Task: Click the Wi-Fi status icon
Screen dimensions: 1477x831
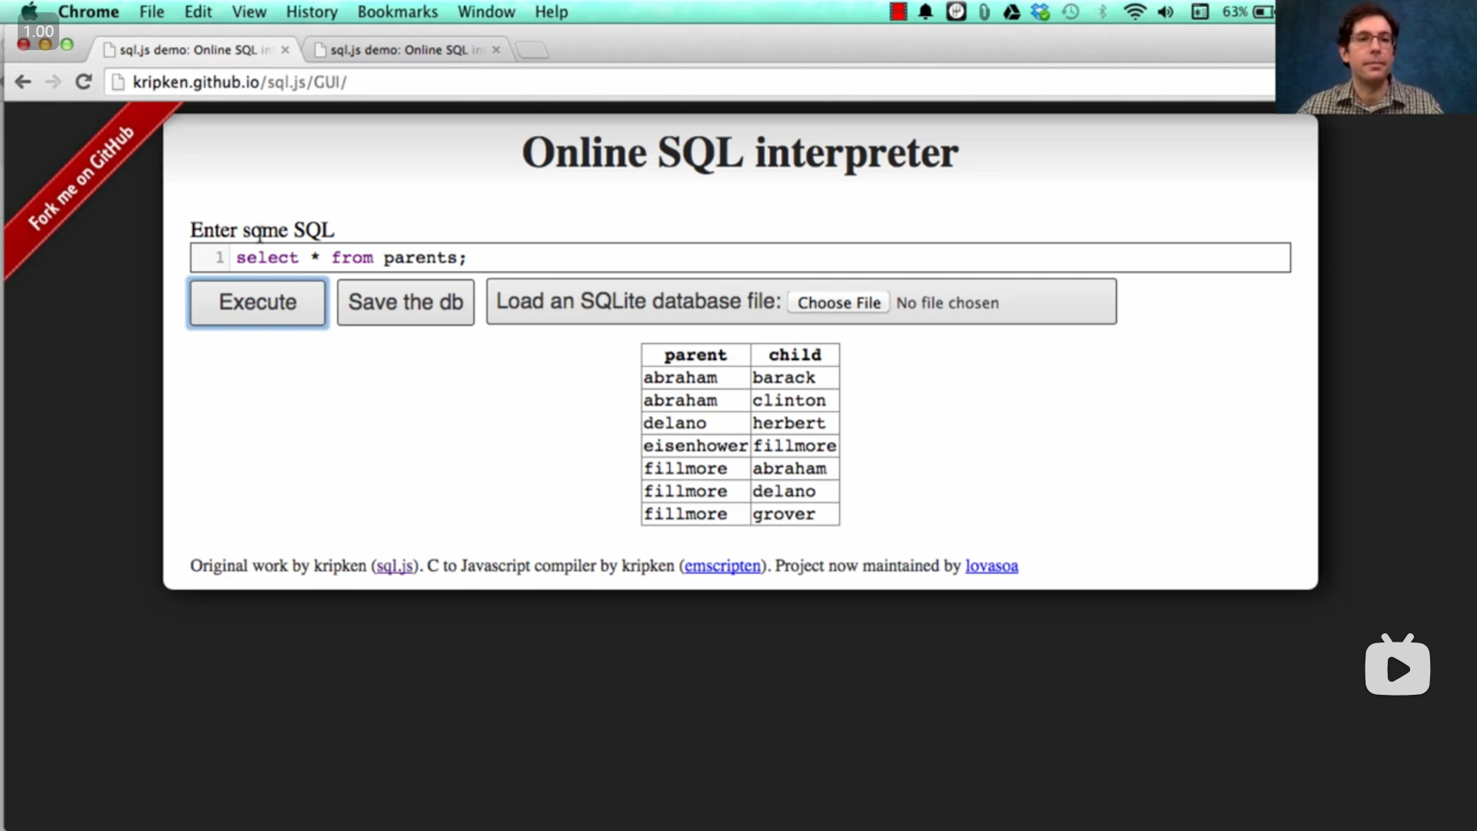Action: 1134,12
